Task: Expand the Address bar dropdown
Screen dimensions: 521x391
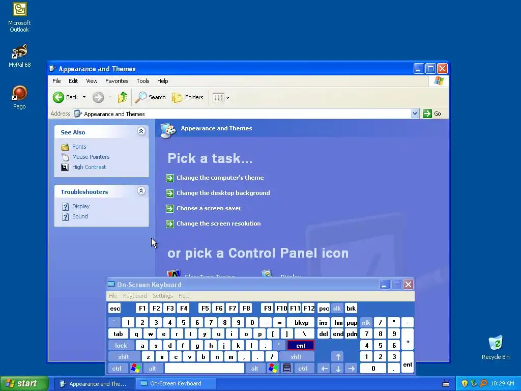Action: (415, 114)
